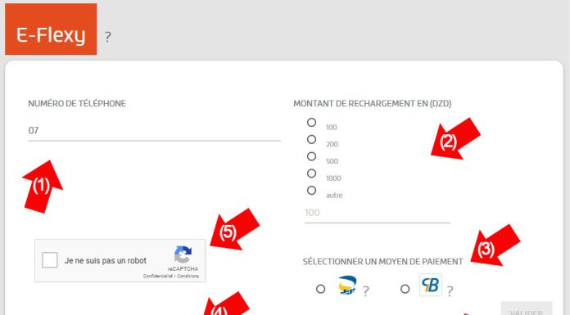Open the reCAPTCHA Confidentialité link
Image resolution: width=570 pixels, height=315 pixels.
point(158,276)
